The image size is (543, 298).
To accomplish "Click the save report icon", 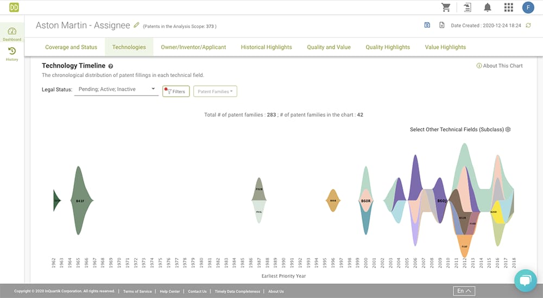I will coord(427,25).
